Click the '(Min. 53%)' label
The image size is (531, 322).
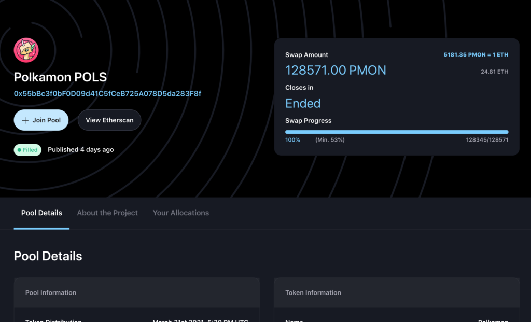[x=330, y=140]
